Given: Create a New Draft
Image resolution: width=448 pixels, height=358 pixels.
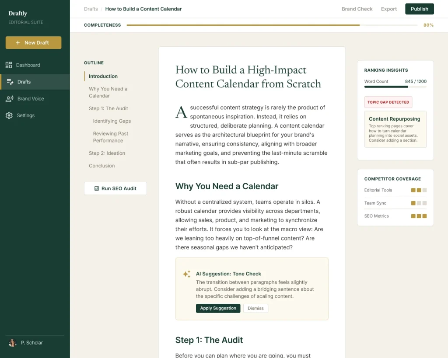Looking at the screenshot, I should point(33,42).
